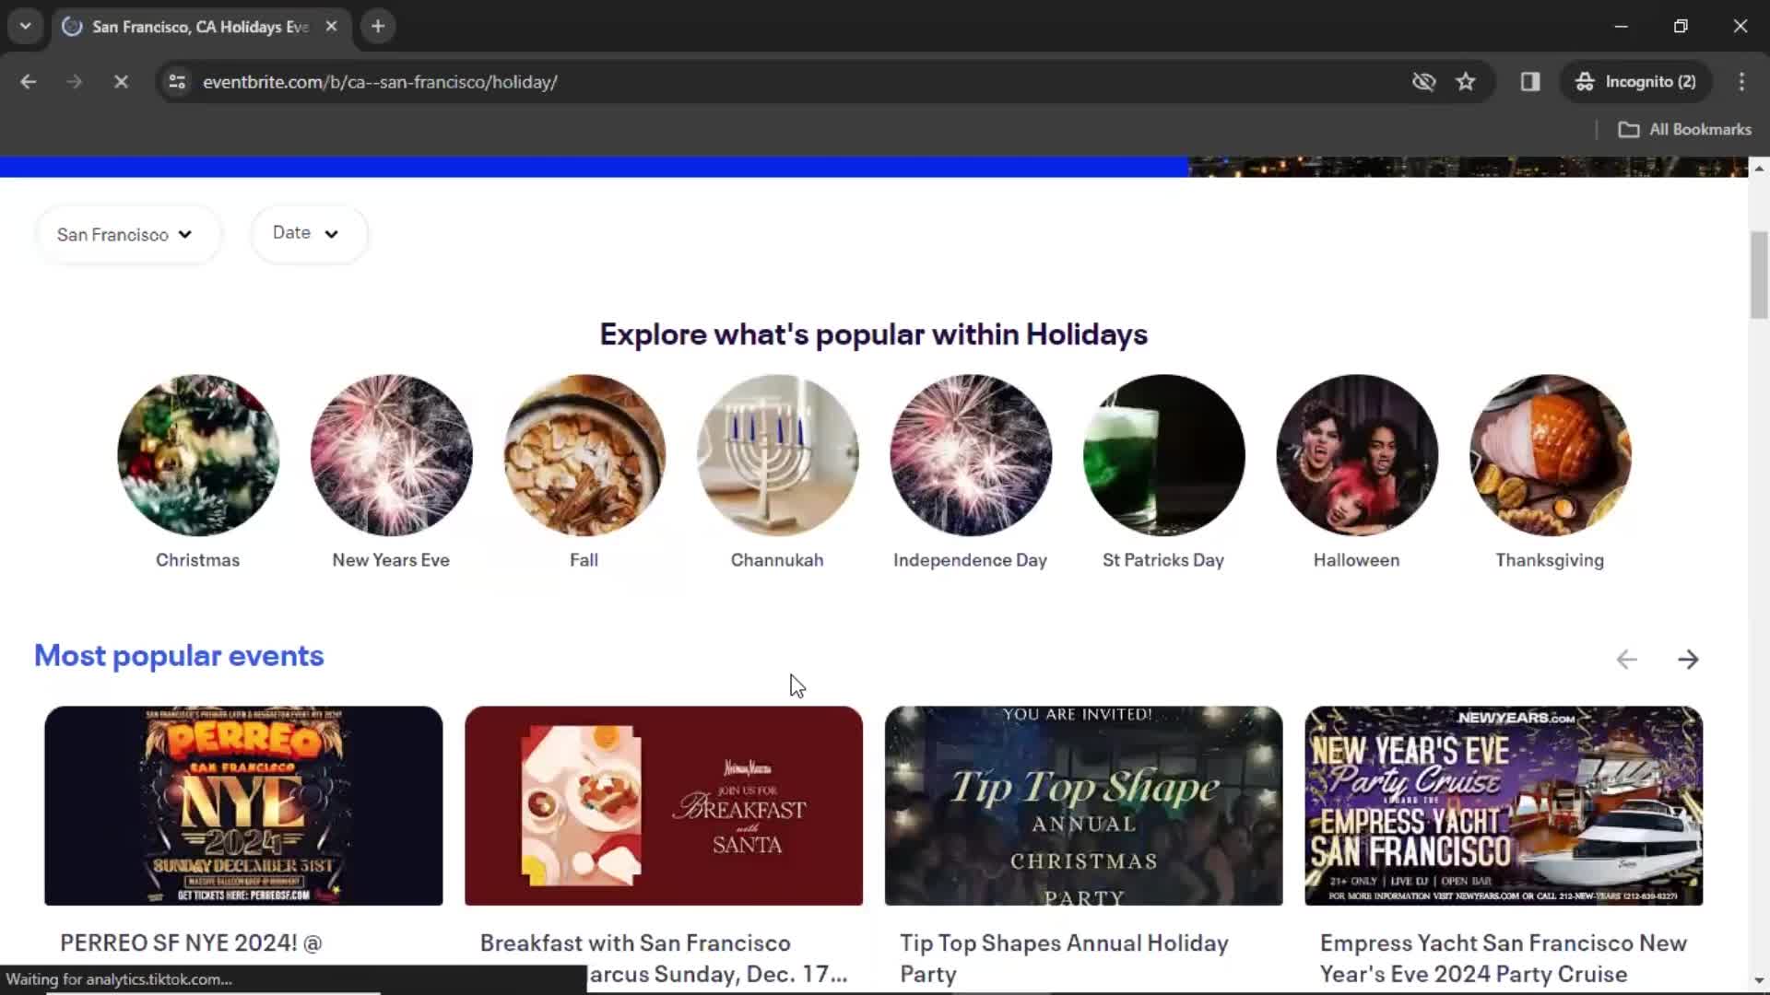Select the New Years Eve fireworks image
This screenshot has height=995, width=1770.
point(391,455)
